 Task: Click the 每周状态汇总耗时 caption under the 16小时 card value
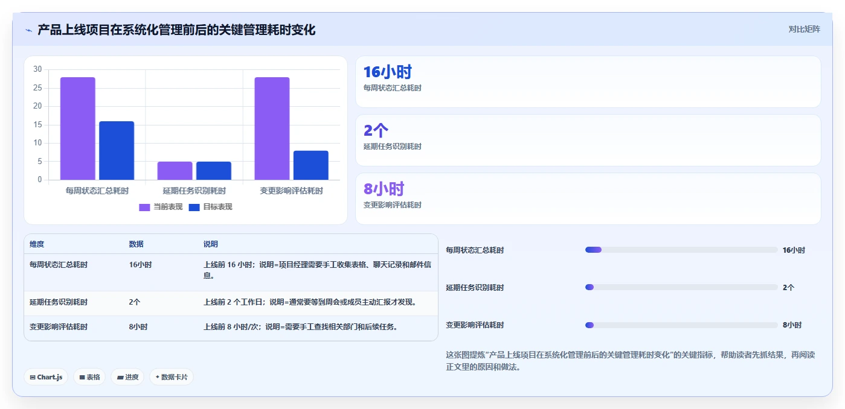tap(393, 88)
